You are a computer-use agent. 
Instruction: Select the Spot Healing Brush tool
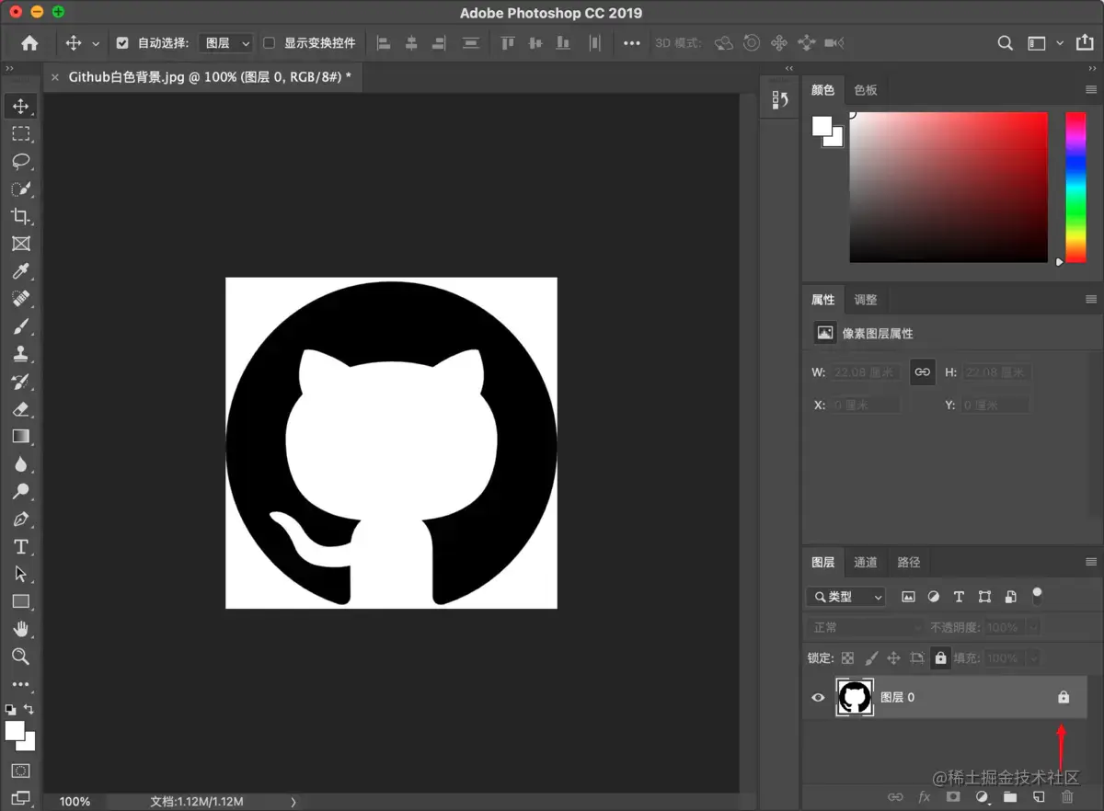click(x=21, y=299)
